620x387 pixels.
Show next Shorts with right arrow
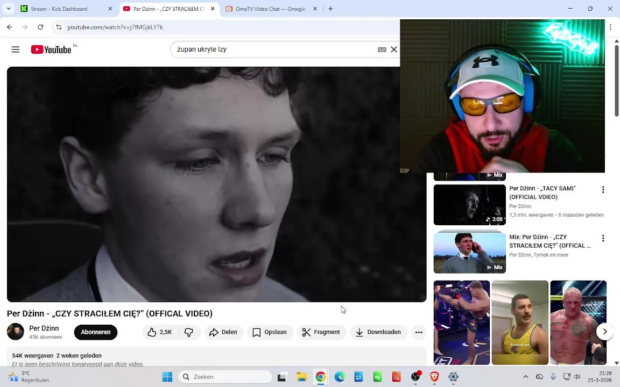[x=604, y=331]
